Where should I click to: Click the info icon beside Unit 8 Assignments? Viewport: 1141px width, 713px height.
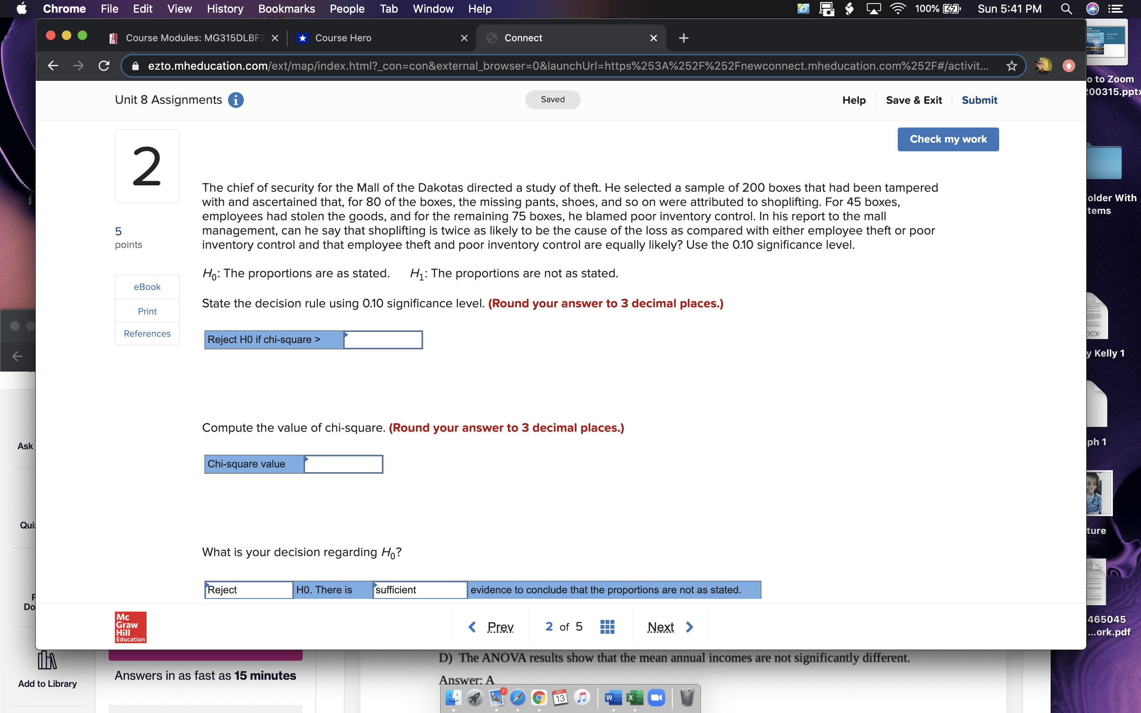236,99
